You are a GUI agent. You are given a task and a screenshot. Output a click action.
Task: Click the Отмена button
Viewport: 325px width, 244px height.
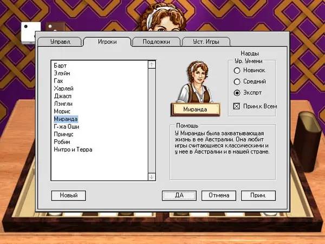(218, 195)
